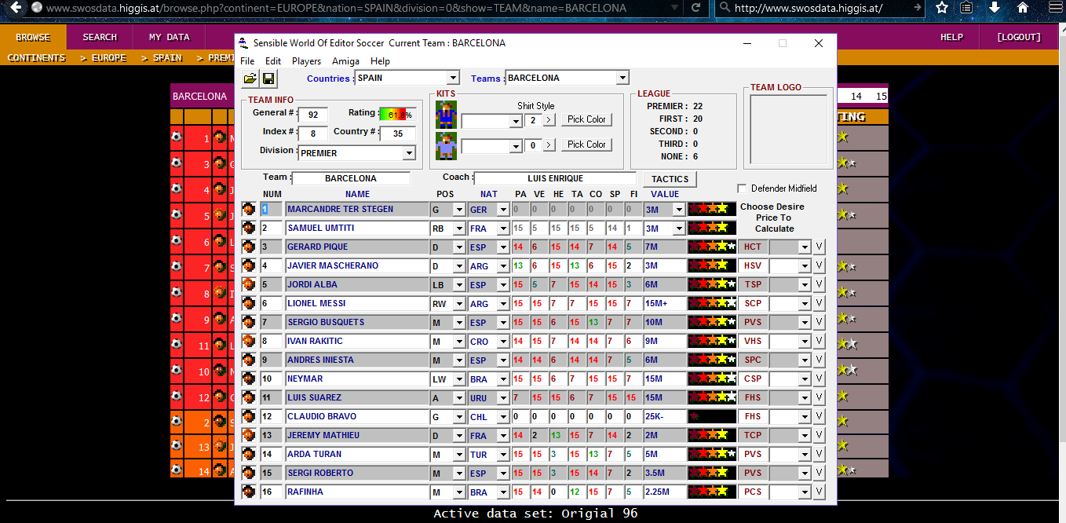The image size is (1066, 523).
Task: Click the second kit player sprite
Action: [x=446, y=145]
